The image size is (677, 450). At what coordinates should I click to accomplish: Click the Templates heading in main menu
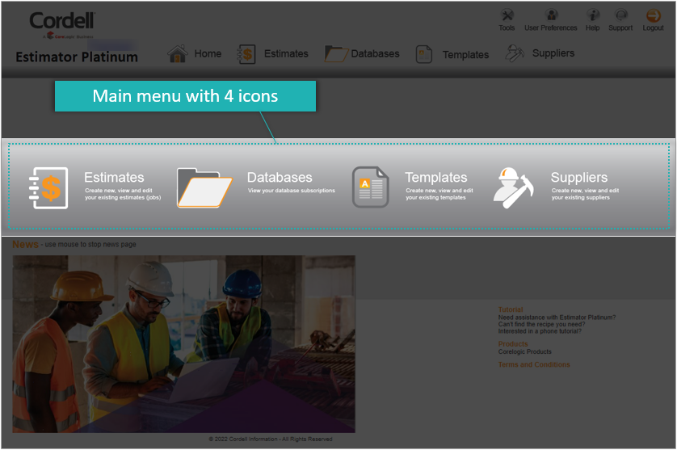point(436,178)
